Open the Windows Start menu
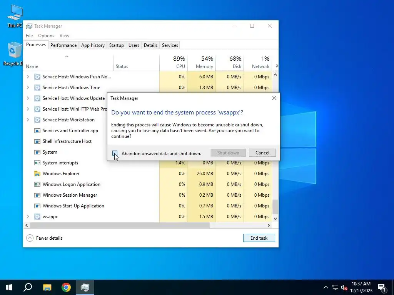This screenshot has height=295, width=394. coord(9,287)
